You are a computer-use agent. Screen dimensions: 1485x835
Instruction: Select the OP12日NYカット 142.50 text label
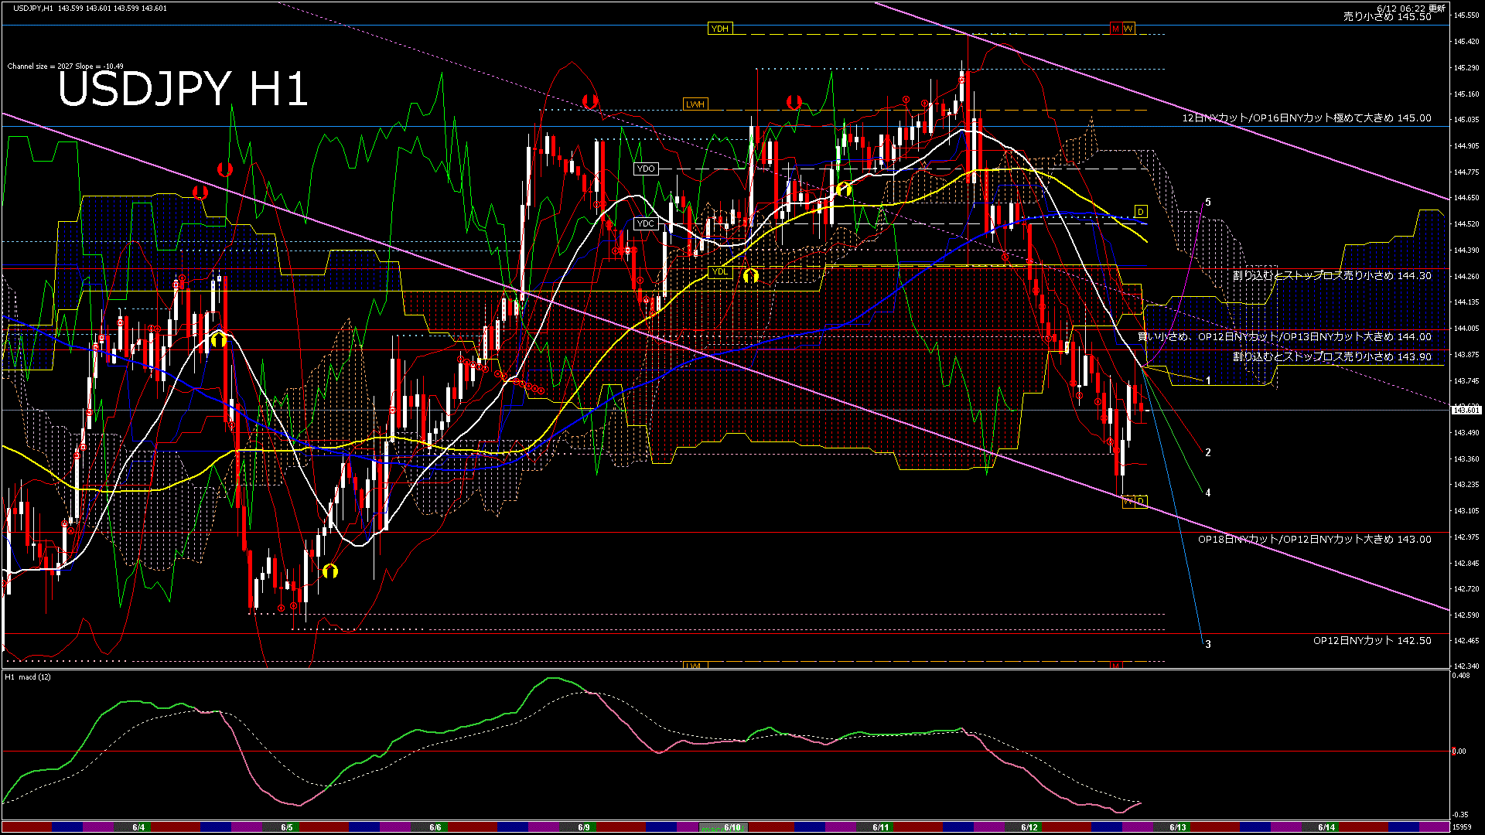(x=1371, y=641)
